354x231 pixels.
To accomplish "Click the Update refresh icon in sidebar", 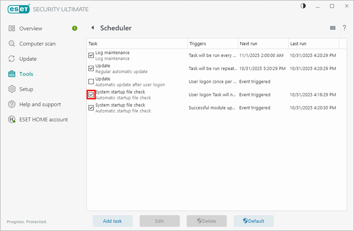I will (12, 59).
